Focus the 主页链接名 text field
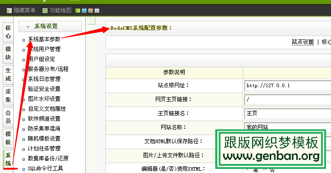Screen dimensions: 331x173 [x=288, y=113]
